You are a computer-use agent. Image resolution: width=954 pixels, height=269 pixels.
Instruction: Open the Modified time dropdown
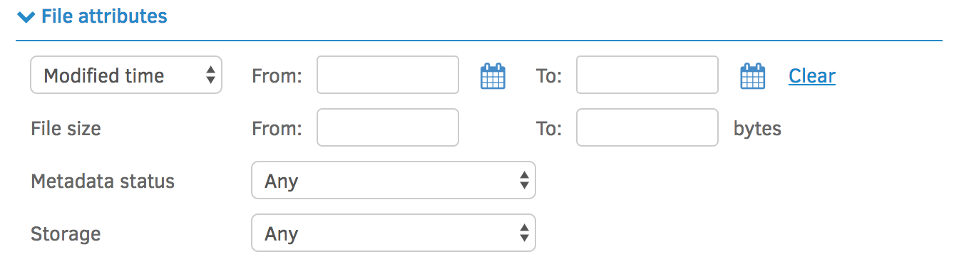[x=126, y=75]
